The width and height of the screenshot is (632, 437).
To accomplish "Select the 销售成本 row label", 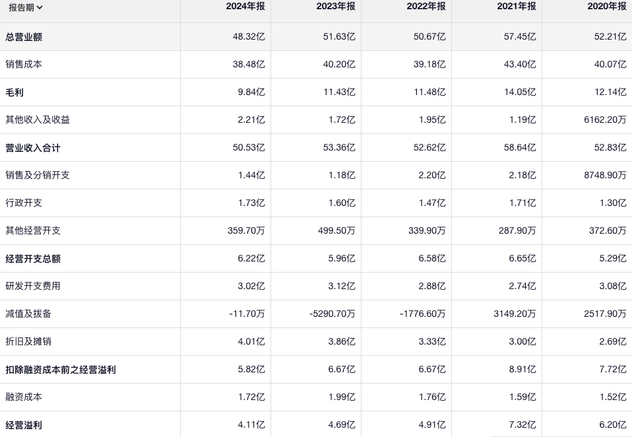I will tap(24, 65).
